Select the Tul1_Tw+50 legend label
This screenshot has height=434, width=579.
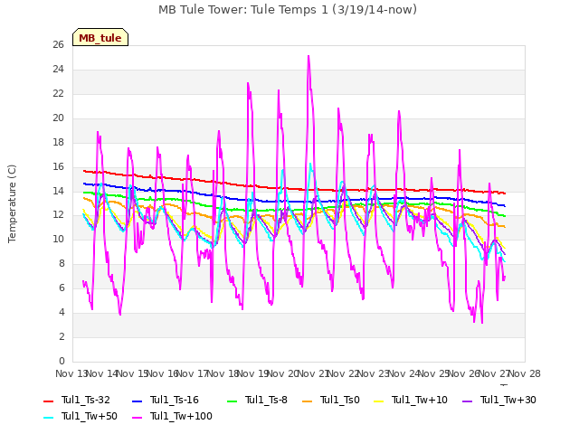(x=90, y=416)
